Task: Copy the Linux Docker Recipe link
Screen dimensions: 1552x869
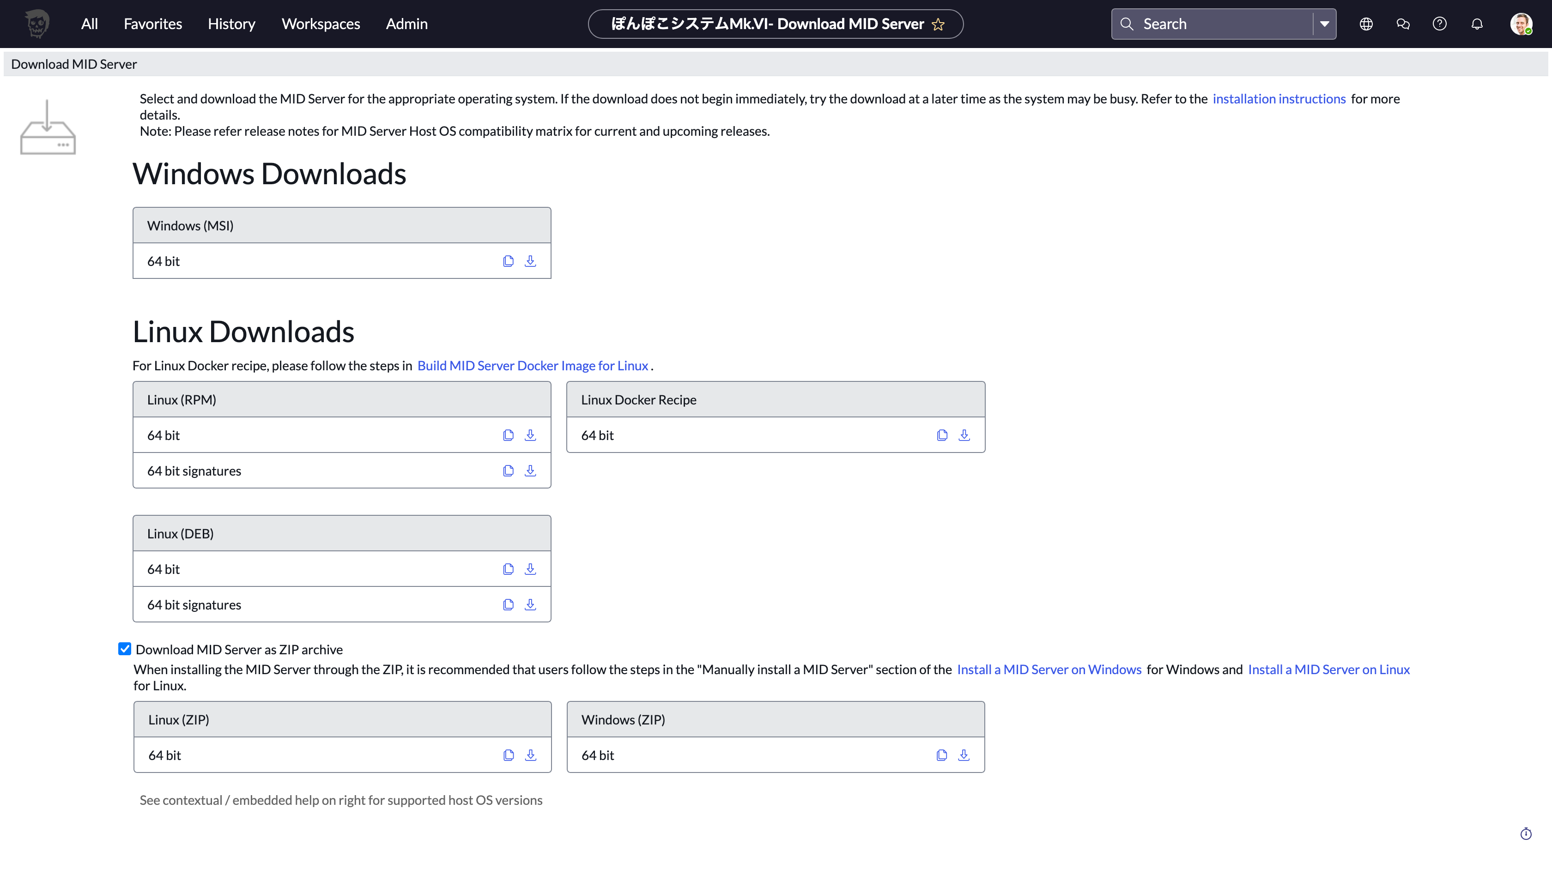Action: pos(942,435)
